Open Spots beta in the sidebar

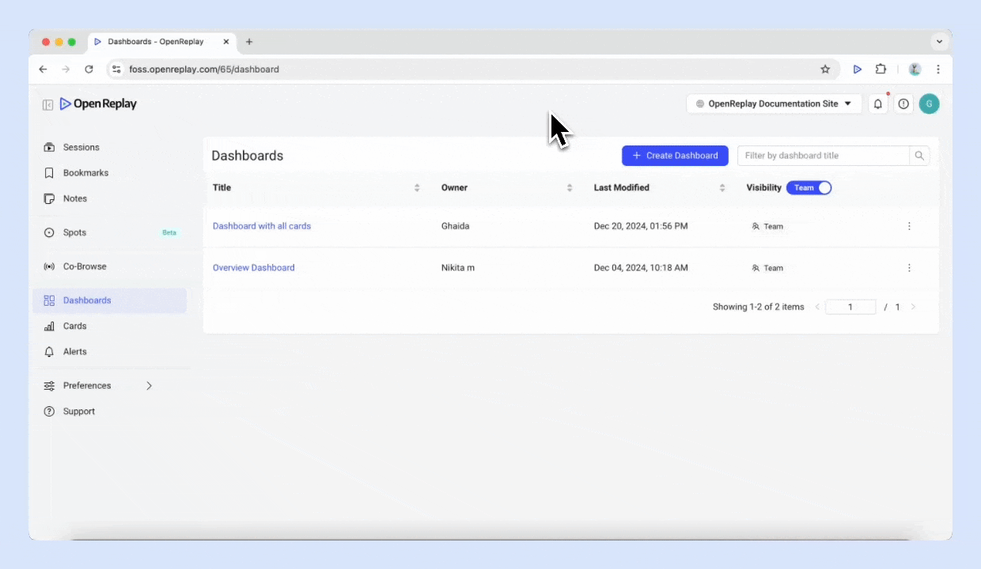110,232
